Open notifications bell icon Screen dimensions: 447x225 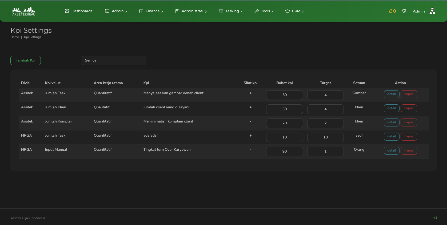click(x=391, y=11)
